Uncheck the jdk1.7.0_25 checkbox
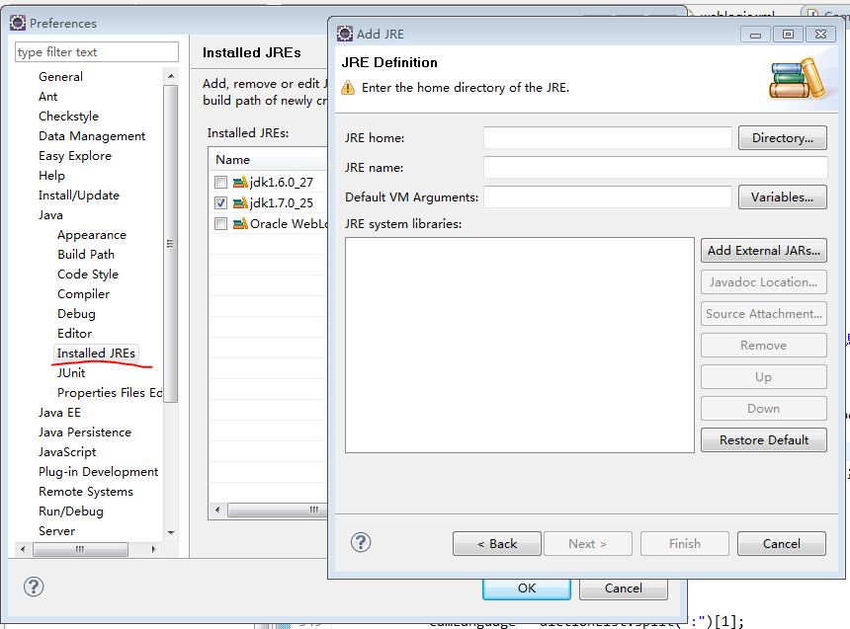The image size is (850, 629). pos(220,202)
